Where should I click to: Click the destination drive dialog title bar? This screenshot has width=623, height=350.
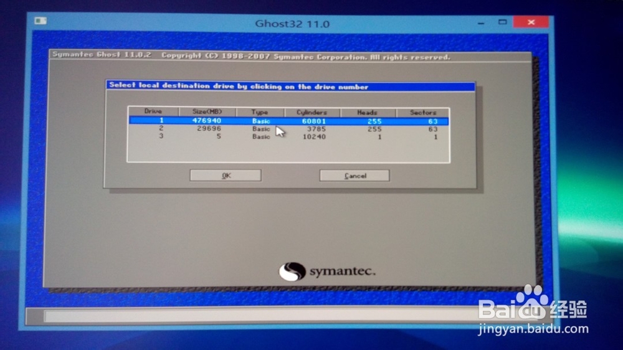(290, 86)
